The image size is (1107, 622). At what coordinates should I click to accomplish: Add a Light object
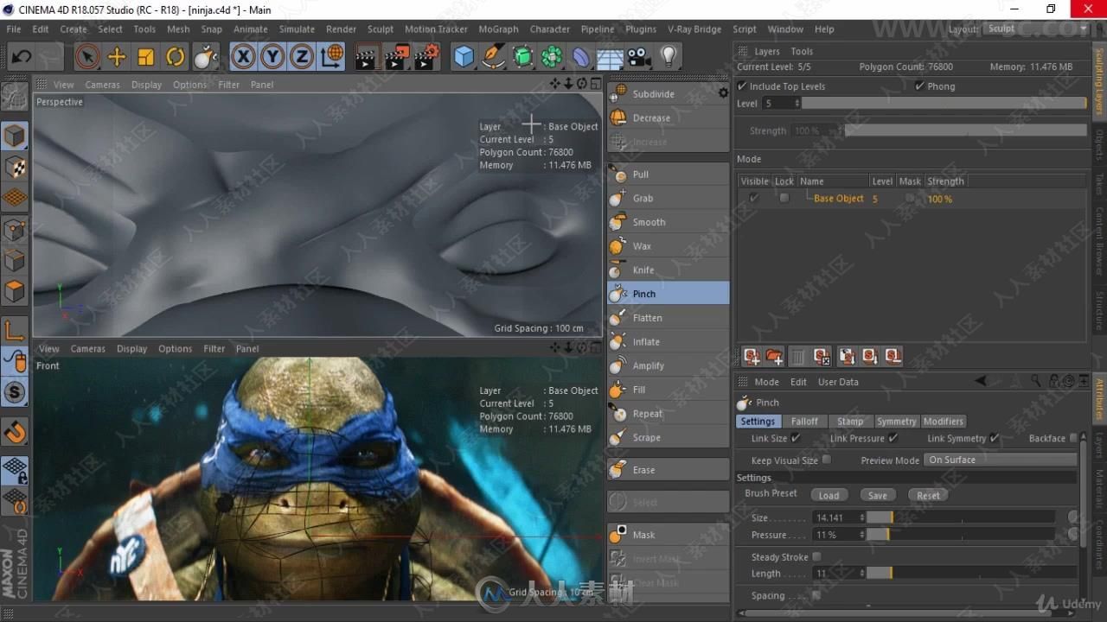coord(669,58)
